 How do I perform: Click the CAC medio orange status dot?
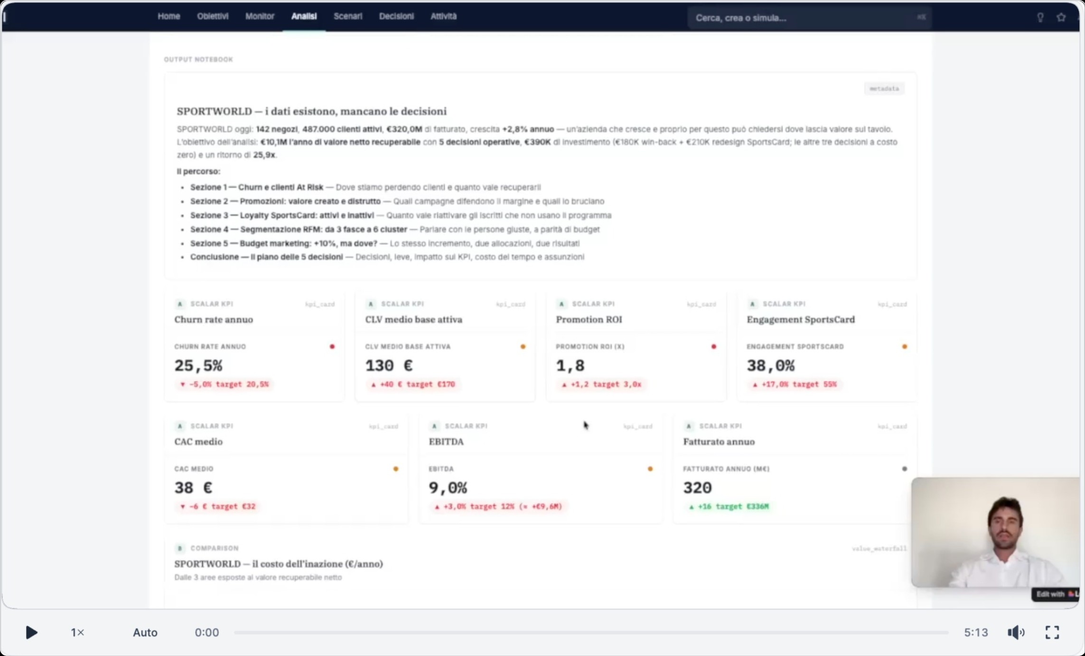coord(396,469)
